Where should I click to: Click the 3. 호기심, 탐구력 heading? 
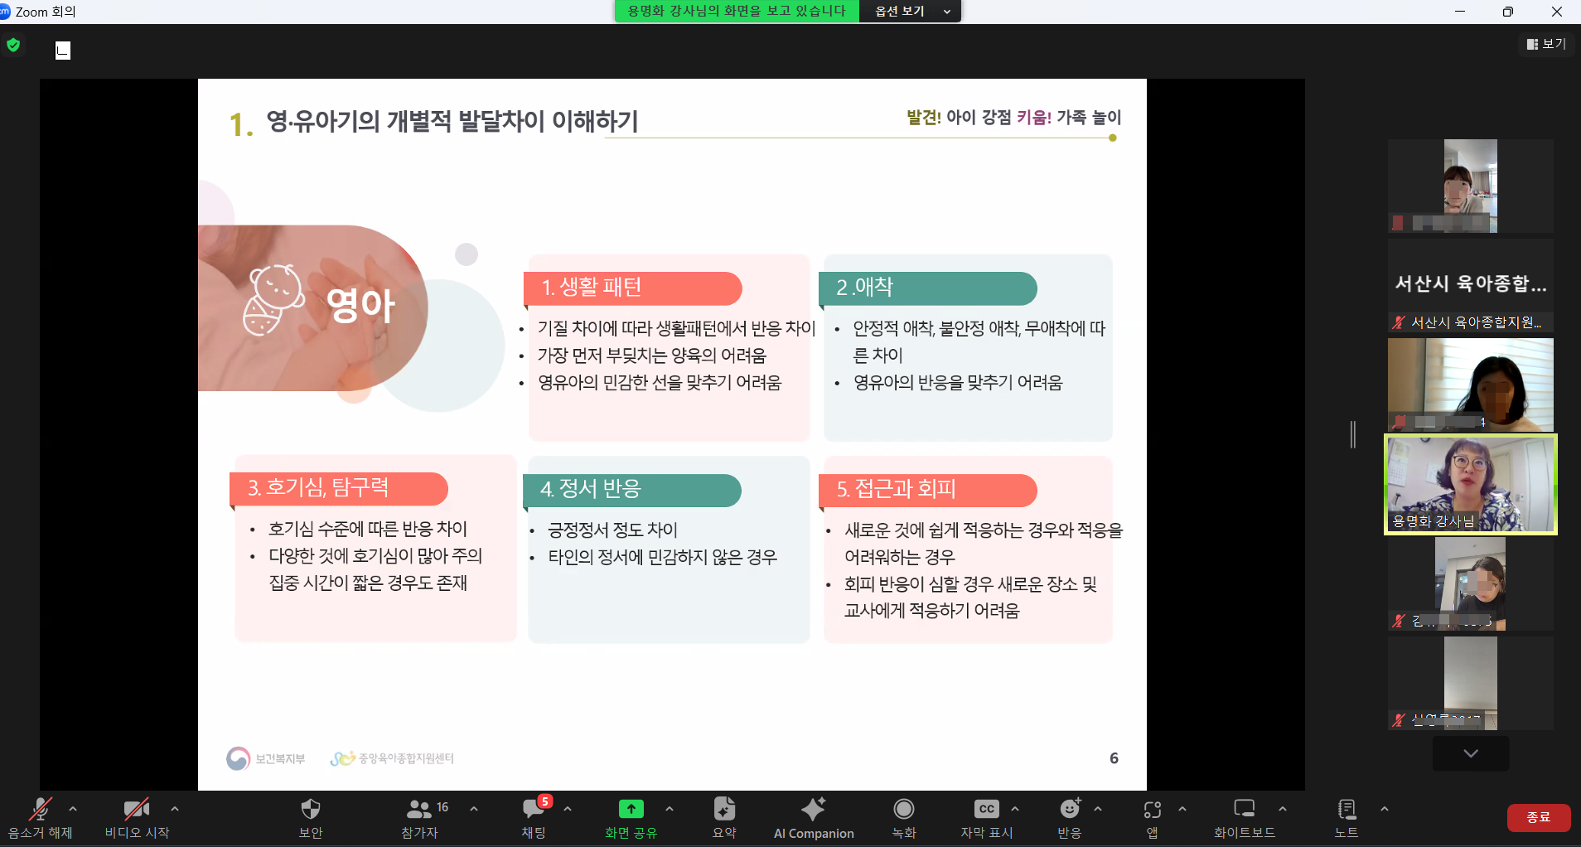pos(318,487)
